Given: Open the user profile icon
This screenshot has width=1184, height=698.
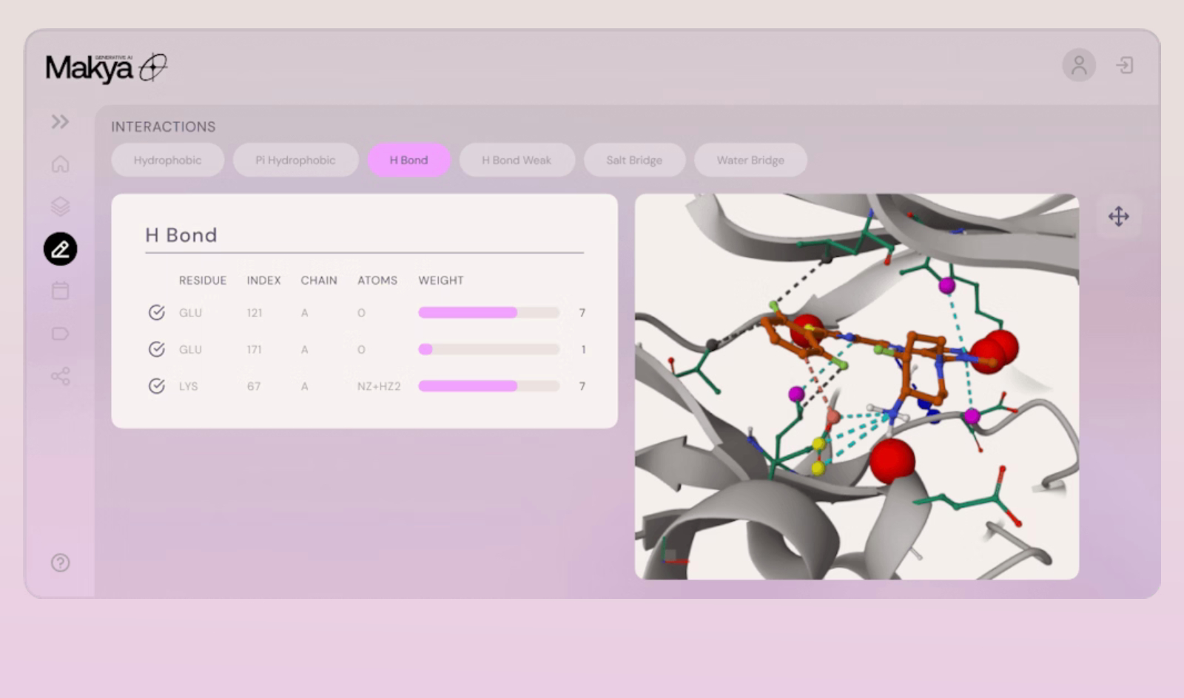Looking at the screenshot, I should (x=1079, y=65).
